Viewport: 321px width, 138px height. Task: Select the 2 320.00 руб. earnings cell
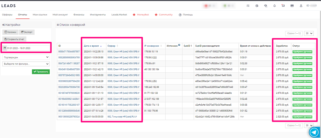[282, 117]
